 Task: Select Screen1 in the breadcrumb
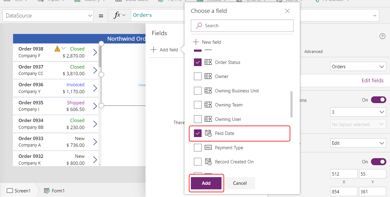click(19, 191)
